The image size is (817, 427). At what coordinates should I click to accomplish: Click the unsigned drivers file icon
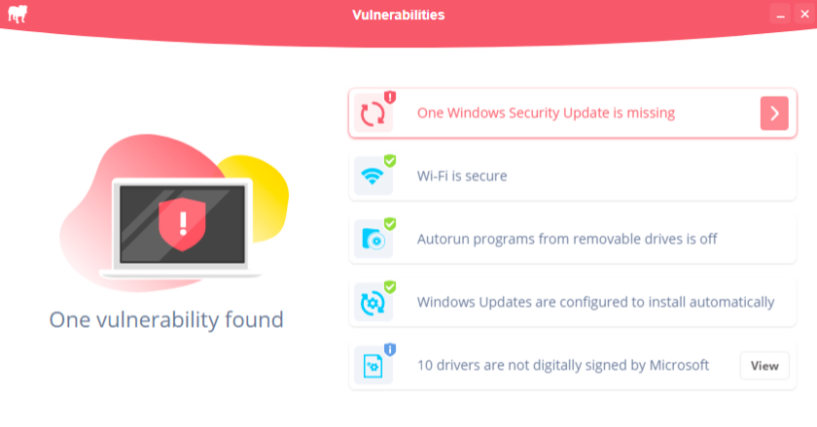pos(372,366)
